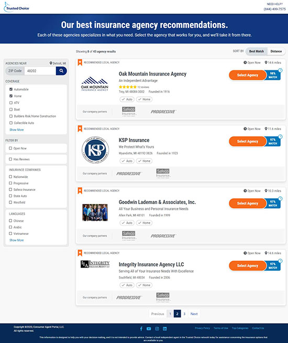Click the bookmark ribbon on Oak Mountain card
Image resolution: width=288 pixels, height=343 pixels.
(80, 62)
